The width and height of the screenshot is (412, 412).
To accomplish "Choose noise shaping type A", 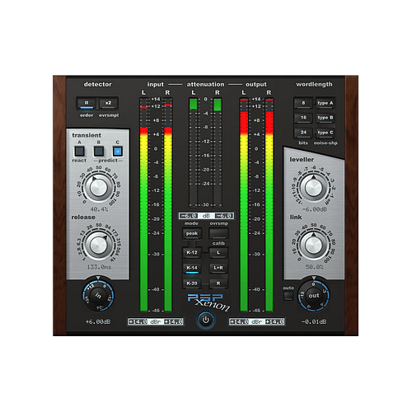I will pyautogui.click(x=325, y=103).
